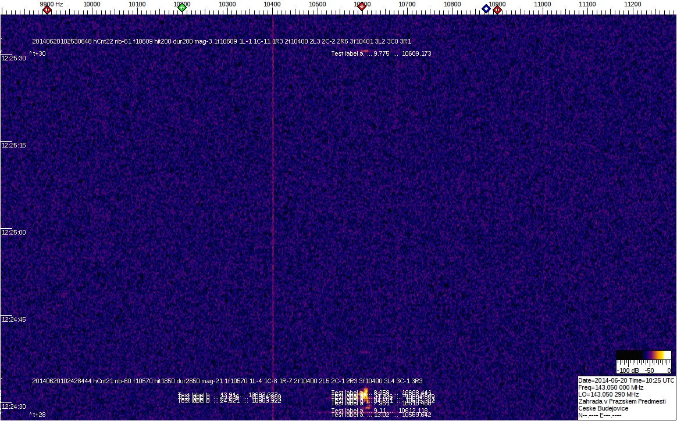Click Test label a with 10569.642
The image size is (677, 421).
381,415
